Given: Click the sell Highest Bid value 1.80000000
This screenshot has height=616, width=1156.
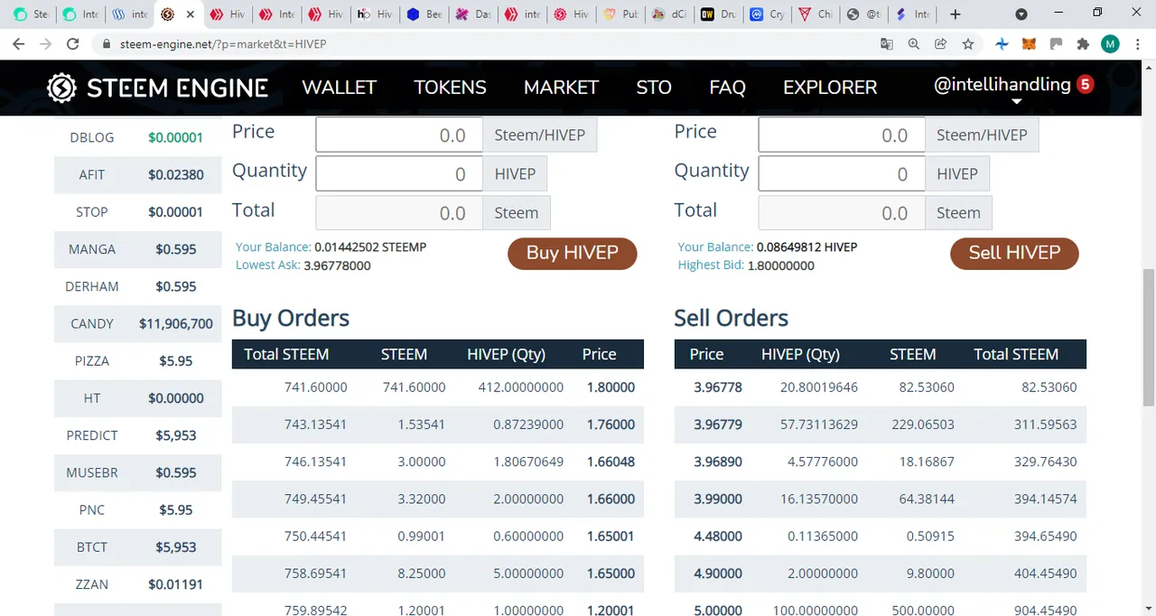Looking at the screenshot, I should click(781, 266).
